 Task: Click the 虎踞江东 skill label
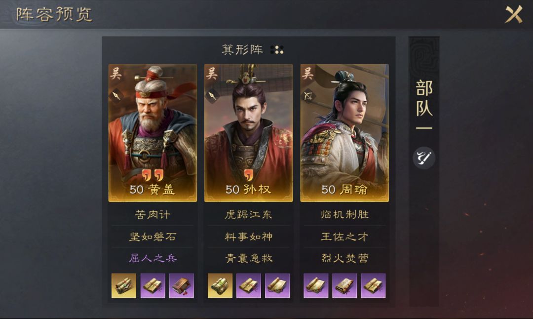248,215
